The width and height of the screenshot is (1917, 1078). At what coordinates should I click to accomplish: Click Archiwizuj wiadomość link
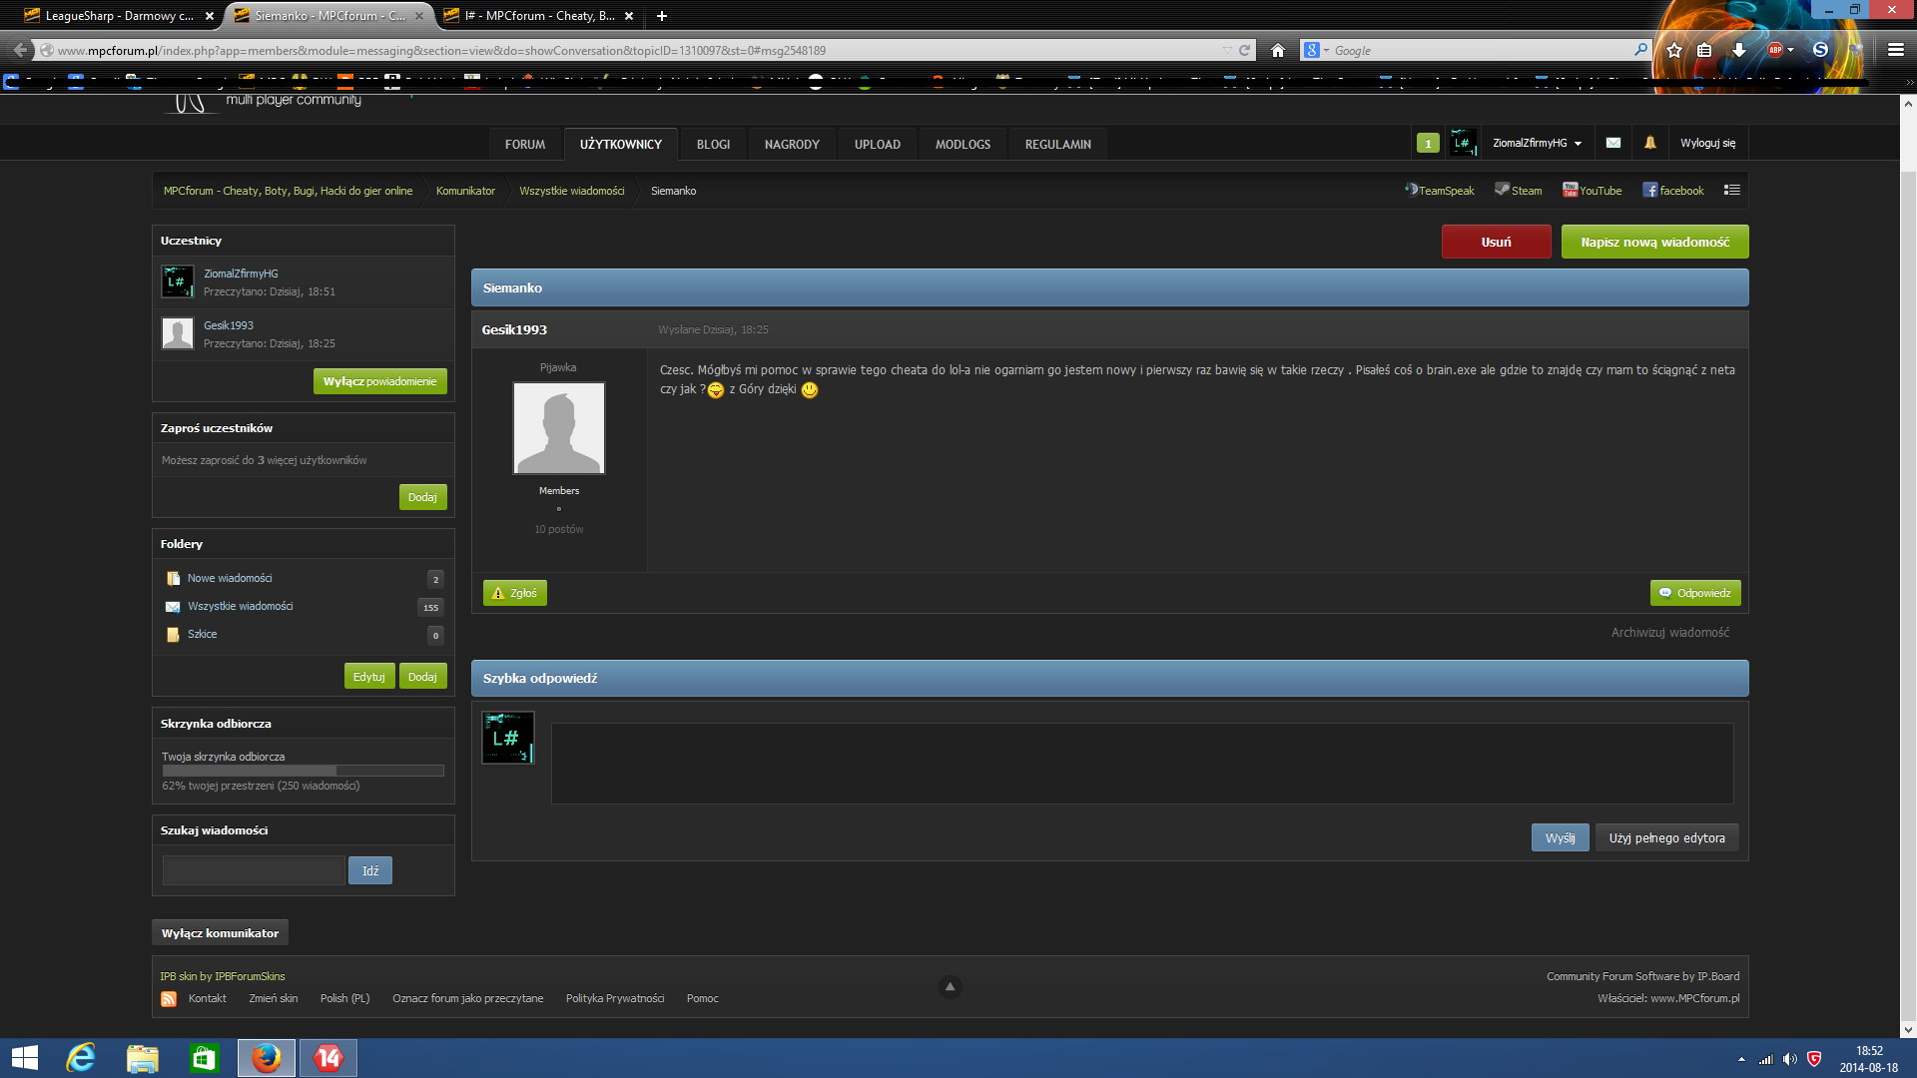[x=1669, y=632]
